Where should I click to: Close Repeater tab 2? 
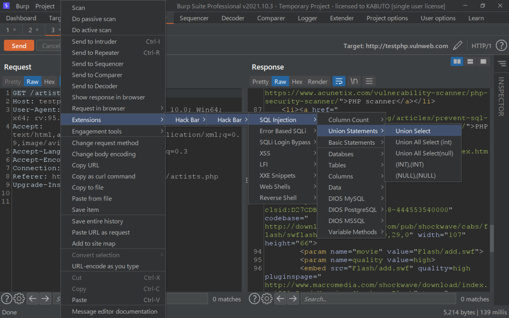click(x=37, y=30)
